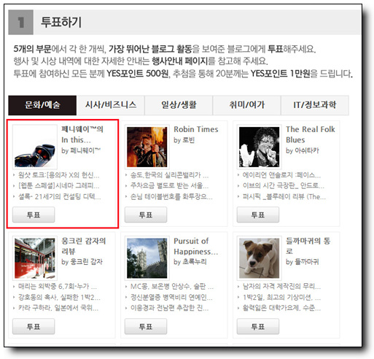
Task: Click the 행사안내 페이지 text
Action: pos(180,61)
